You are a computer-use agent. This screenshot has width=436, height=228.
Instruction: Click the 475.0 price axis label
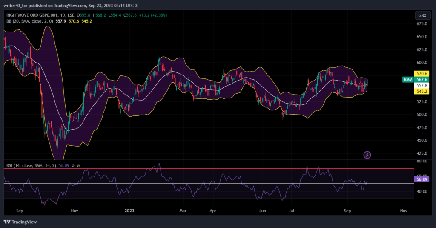[x=422, y=127]
